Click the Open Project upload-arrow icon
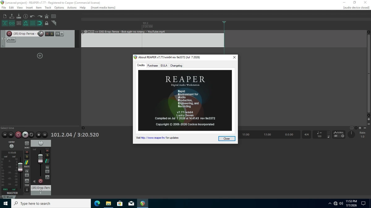The width and height of the screenshot is (371, 208). [x=12, y=16]
